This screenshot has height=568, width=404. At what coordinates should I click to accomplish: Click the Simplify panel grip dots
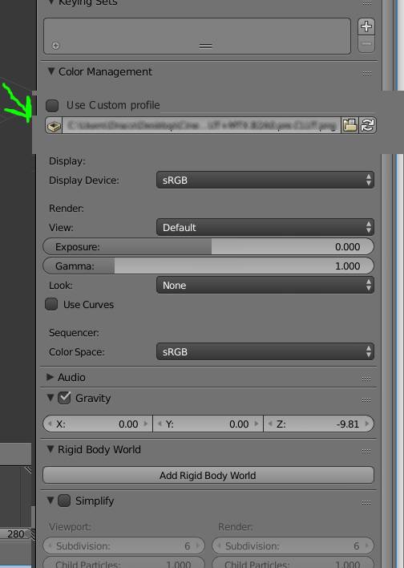coord(366,503)
